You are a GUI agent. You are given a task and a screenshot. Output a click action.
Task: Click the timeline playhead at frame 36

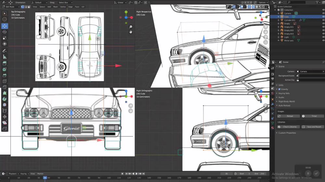45,178
